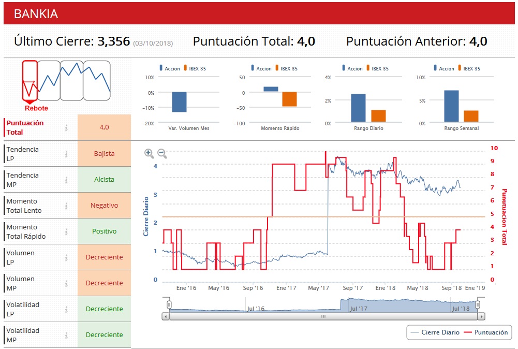
Task: Click the Tendencia MP value Alcista
Action: [x=105, y=180]
